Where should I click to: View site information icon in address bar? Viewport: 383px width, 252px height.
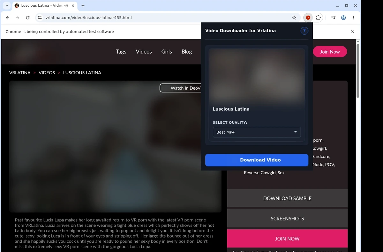[40, 18]
